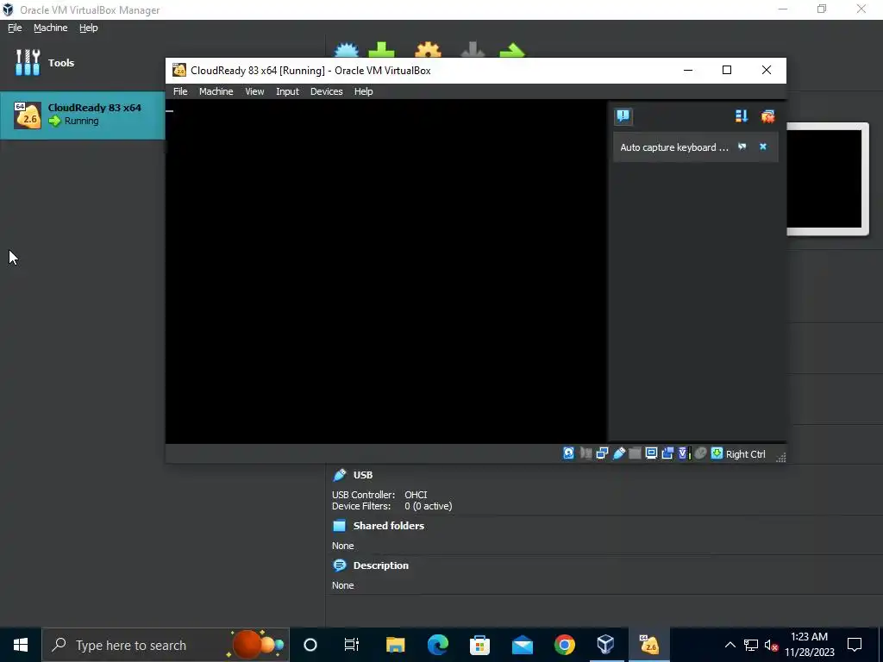Open the Mail app from taskbar

pyautogui.click(x=522, y=645)
